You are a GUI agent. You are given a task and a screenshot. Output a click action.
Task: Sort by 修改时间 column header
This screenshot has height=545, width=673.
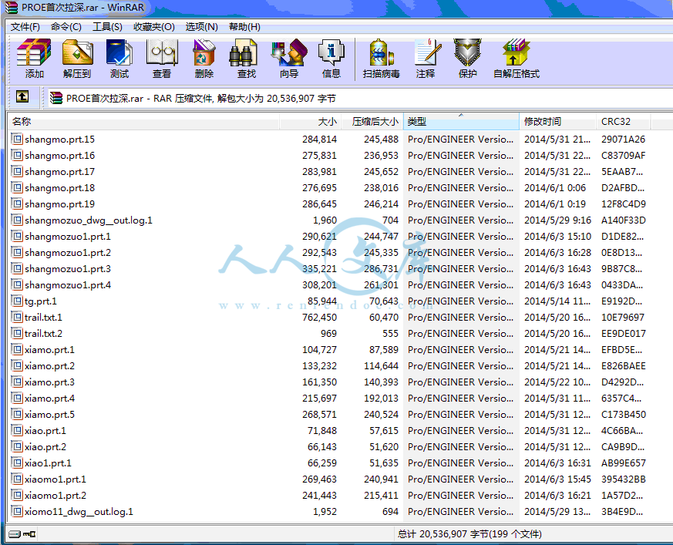(558, 122)
